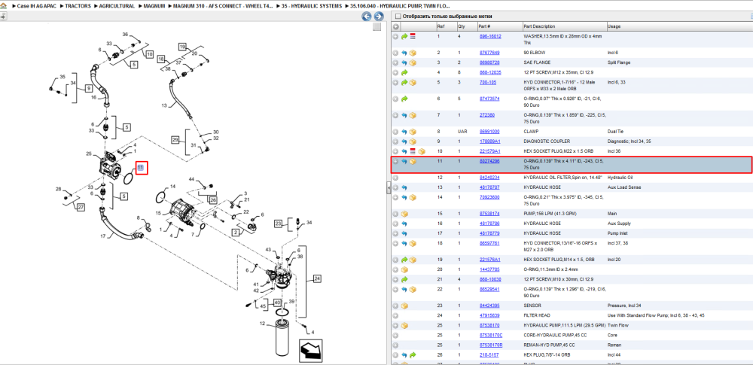This screenshot has height=365, width=753.
Task: Click the green arrow icon in the 87473574 O-RING row
Action: pyautogui.click(x=404, y=99)
